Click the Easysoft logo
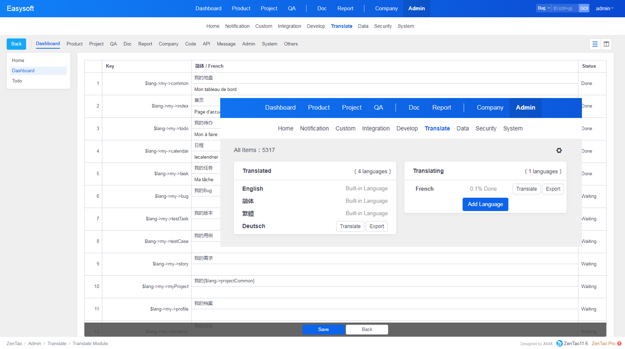 tap(20, 8)
